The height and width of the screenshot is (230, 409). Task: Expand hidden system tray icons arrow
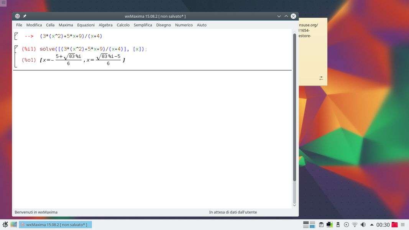pyautogui.click(x=372, y=225)
